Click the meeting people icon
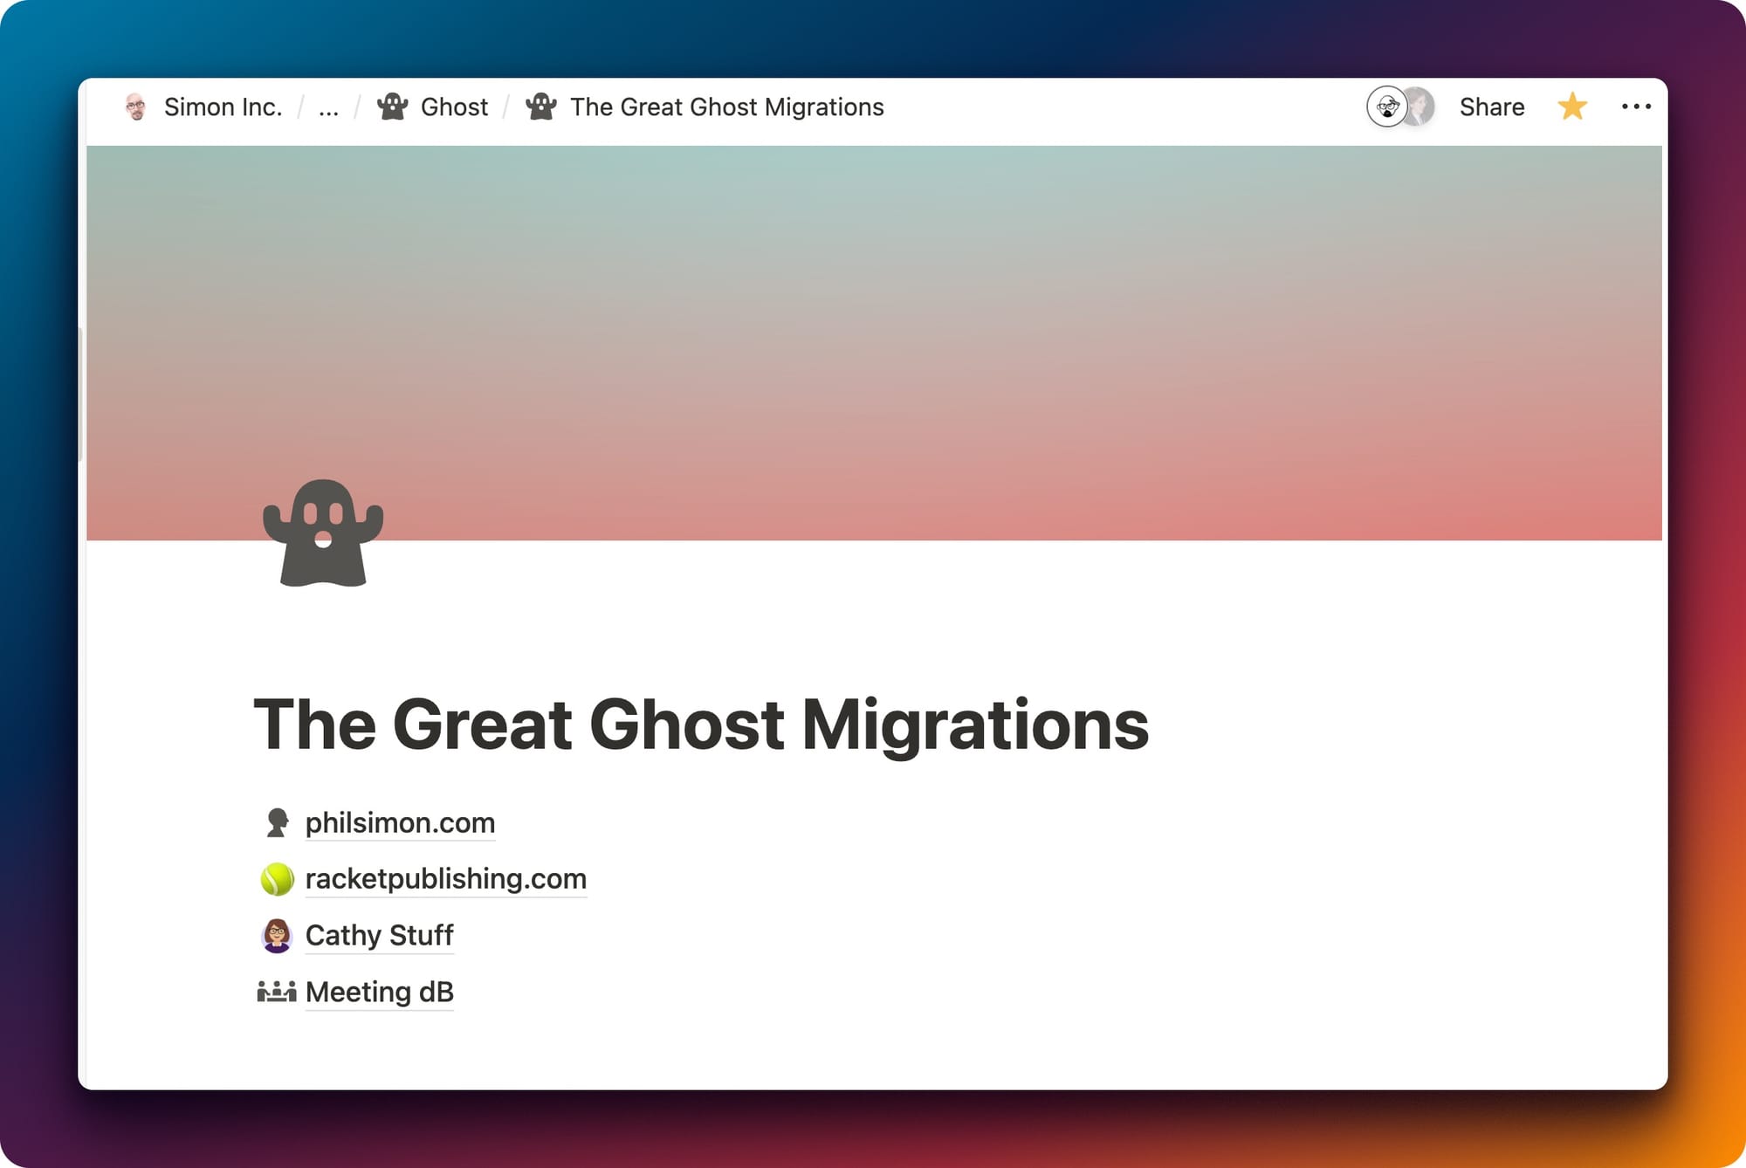Screen dimensions: 1746x1168 pos(277,992)
